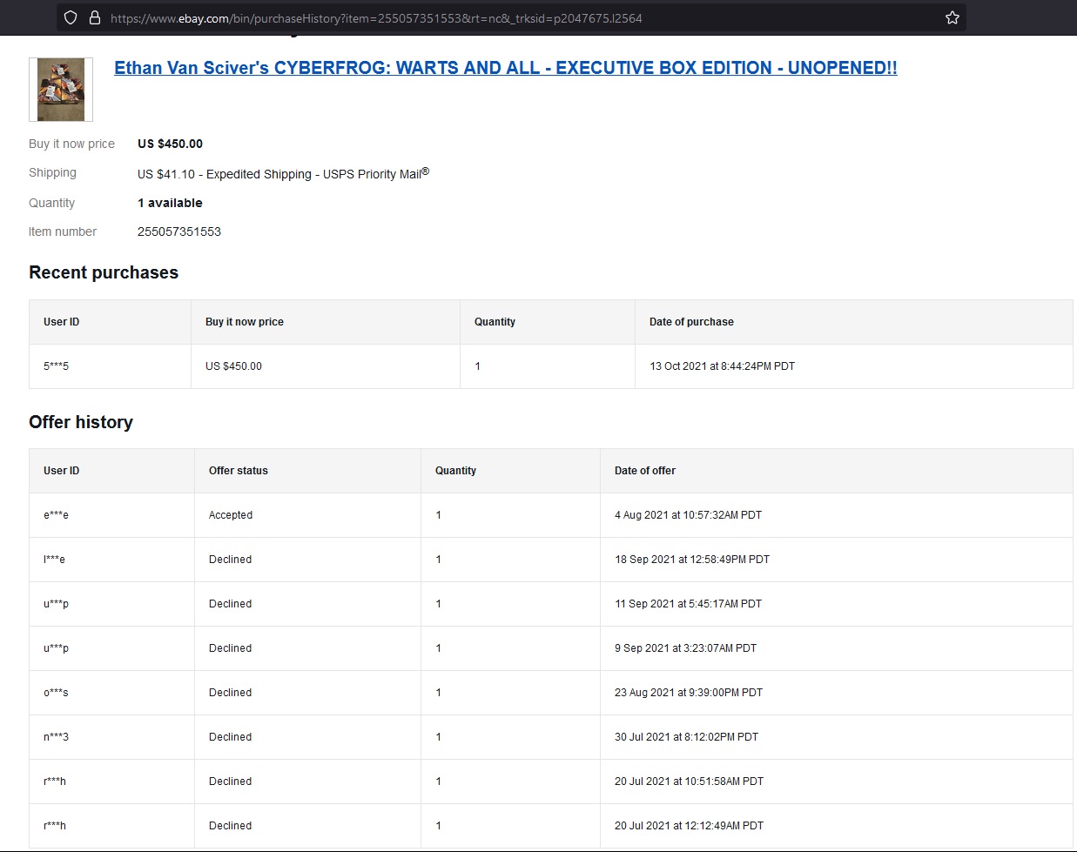Click the Buy it now price column header
The image size is (1077, 852).
[x=245, y=322]
